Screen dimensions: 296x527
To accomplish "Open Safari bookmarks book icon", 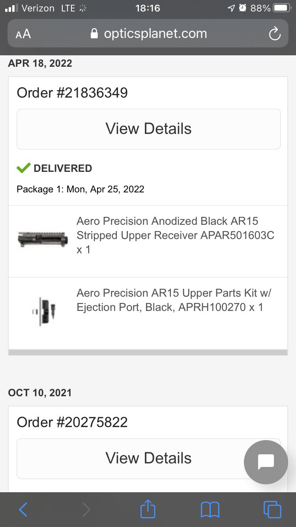I will tap(210, 510).
